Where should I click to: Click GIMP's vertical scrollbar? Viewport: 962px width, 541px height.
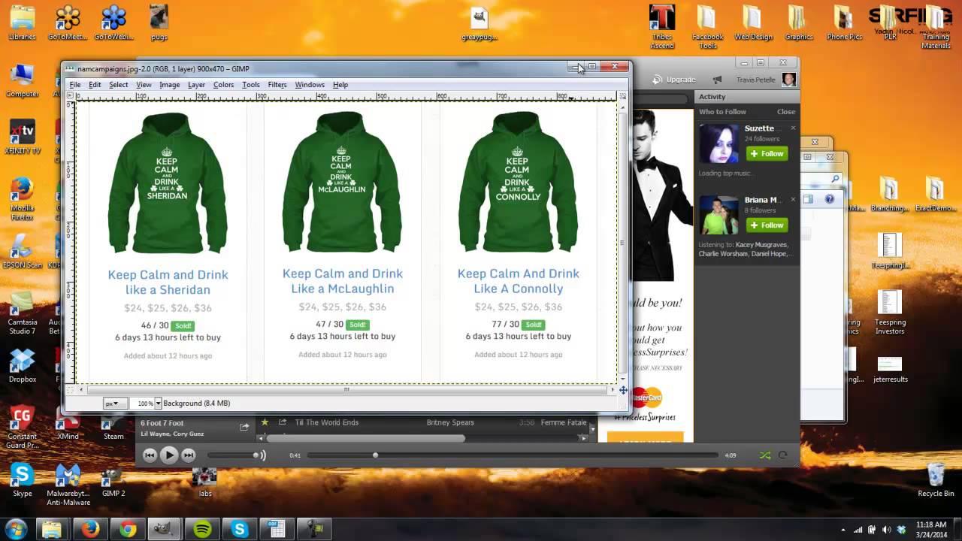622,243
